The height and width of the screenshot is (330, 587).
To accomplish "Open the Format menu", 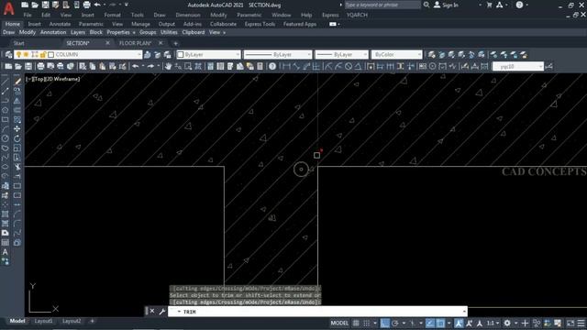I will 112,15.
